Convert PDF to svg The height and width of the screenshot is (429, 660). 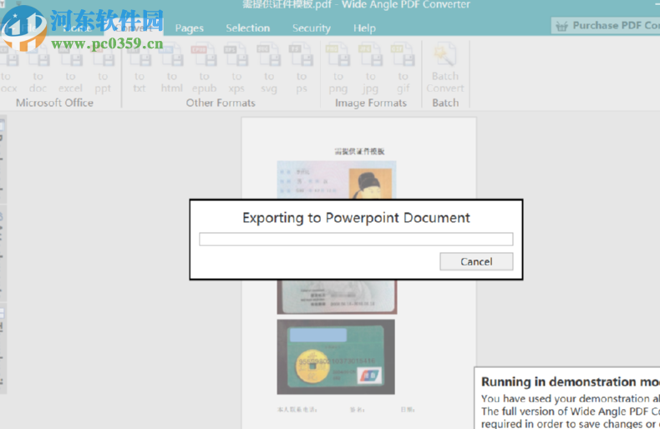269,68
